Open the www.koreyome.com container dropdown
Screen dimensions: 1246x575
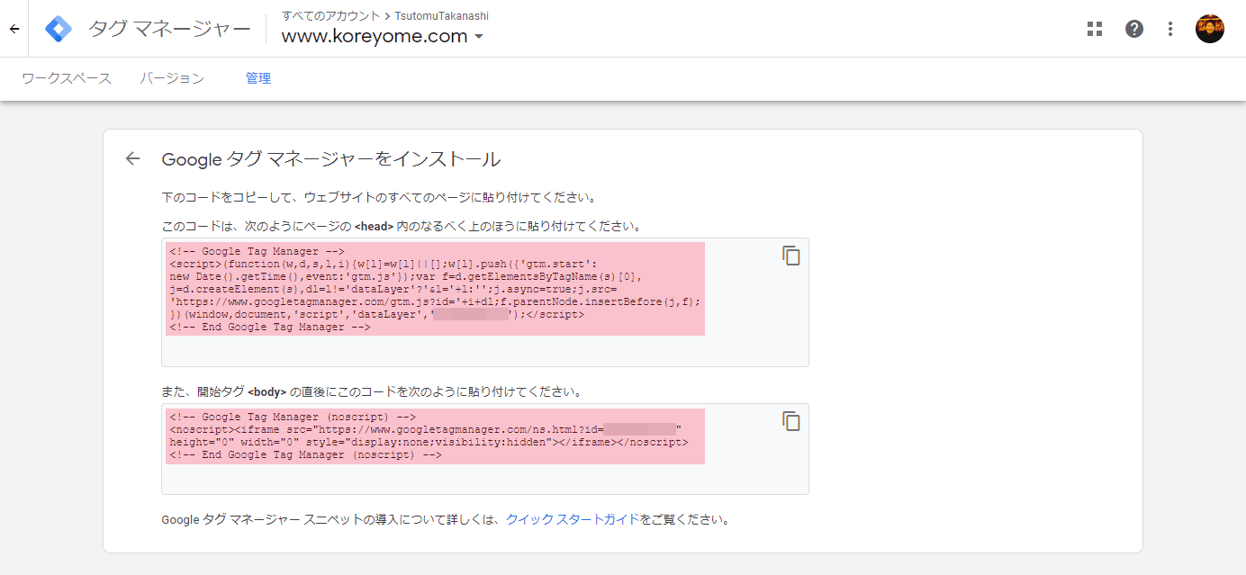tap(383, 37)
